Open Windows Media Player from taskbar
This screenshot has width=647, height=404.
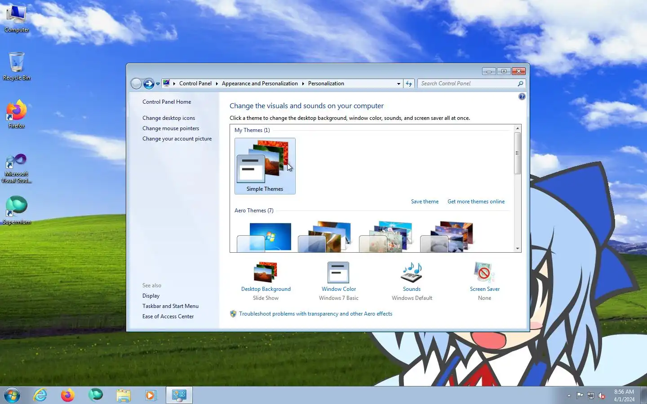coord(151,395)
